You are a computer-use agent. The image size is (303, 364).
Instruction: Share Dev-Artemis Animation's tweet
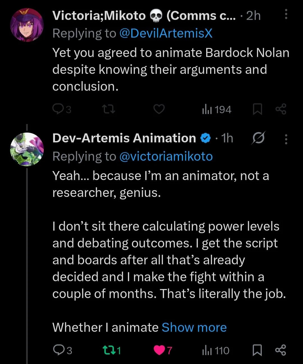coord(281,350)
